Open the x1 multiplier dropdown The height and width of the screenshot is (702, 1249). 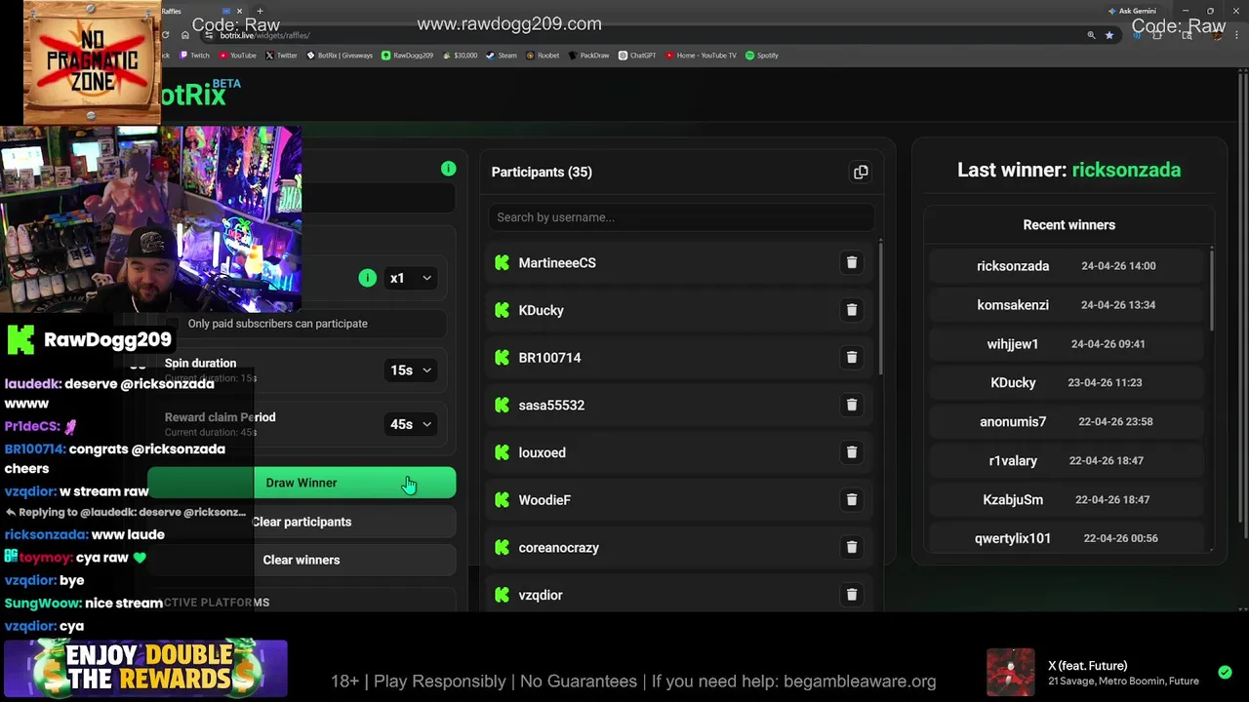pyautogui.click(x=412, y=278)
